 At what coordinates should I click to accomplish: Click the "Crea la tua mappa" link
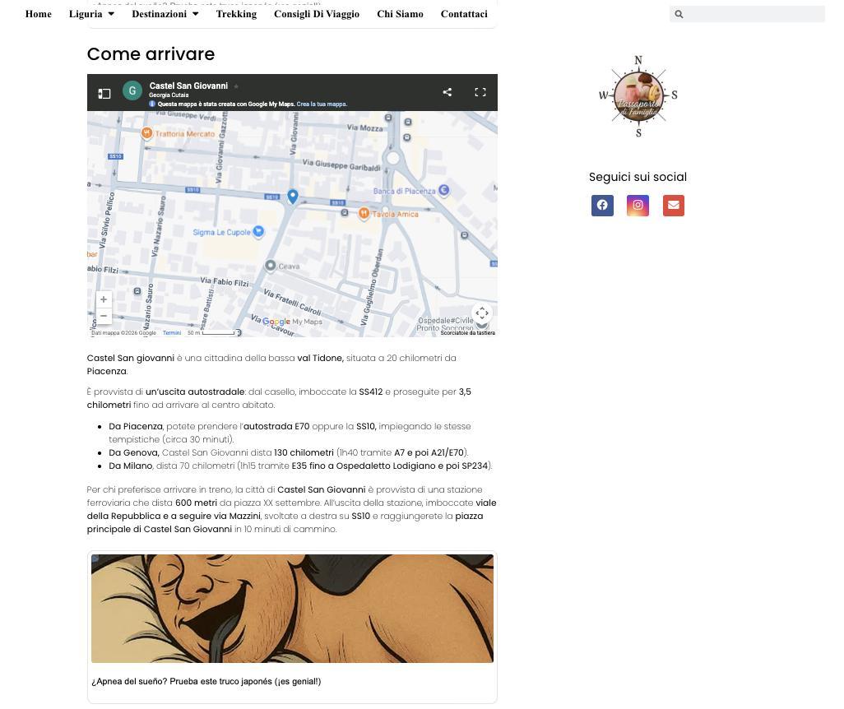pyautogui.click(x=322, y=104)
